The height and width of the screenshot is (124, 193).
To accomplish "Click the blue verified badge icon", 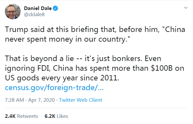I will coord(56,8).
